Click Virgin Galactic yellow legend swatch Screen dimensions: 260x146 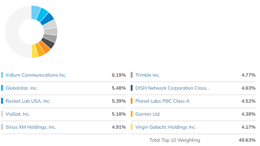132,127
